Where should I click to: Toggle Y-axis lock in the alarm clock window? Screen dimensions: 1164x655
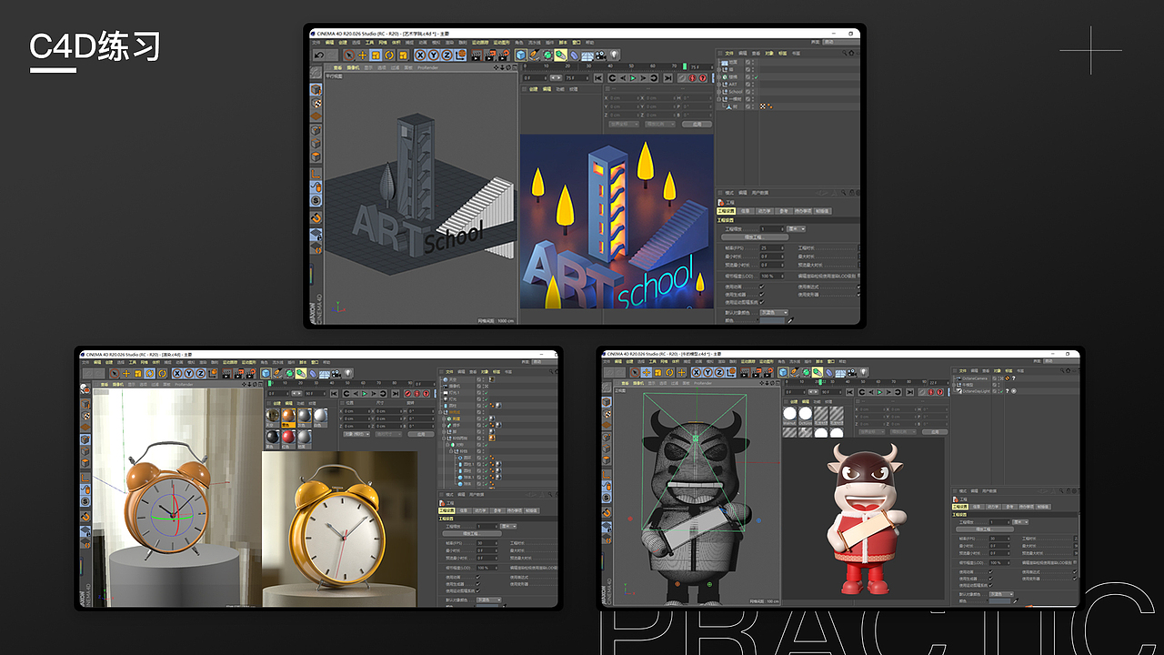pyautogui.click(x=189, y=373)
